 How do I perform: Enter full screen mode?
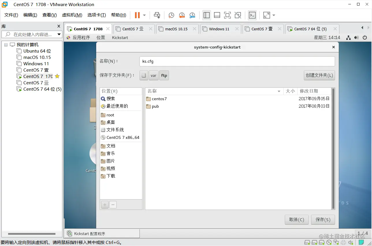[x=227, y=15]
